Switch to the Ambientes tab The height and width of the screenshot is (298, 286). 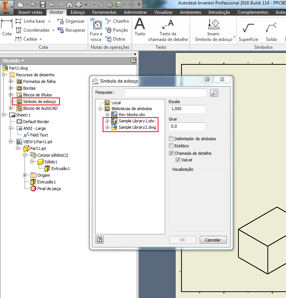click(x=190, y=12)
